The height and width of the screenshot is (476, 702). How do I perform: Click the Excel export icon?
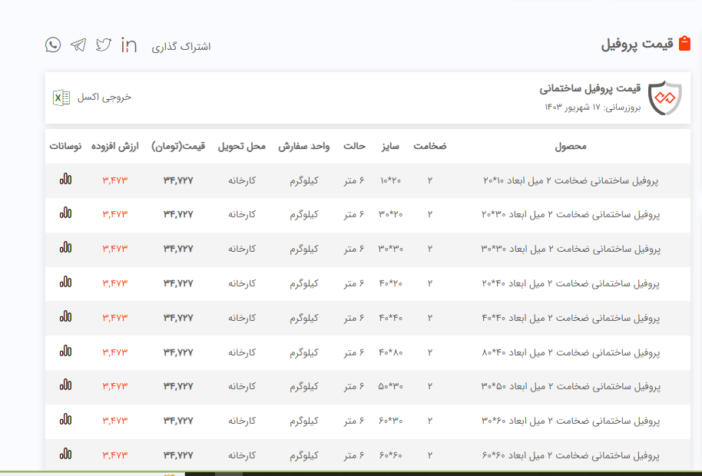[x=61, y=98]
